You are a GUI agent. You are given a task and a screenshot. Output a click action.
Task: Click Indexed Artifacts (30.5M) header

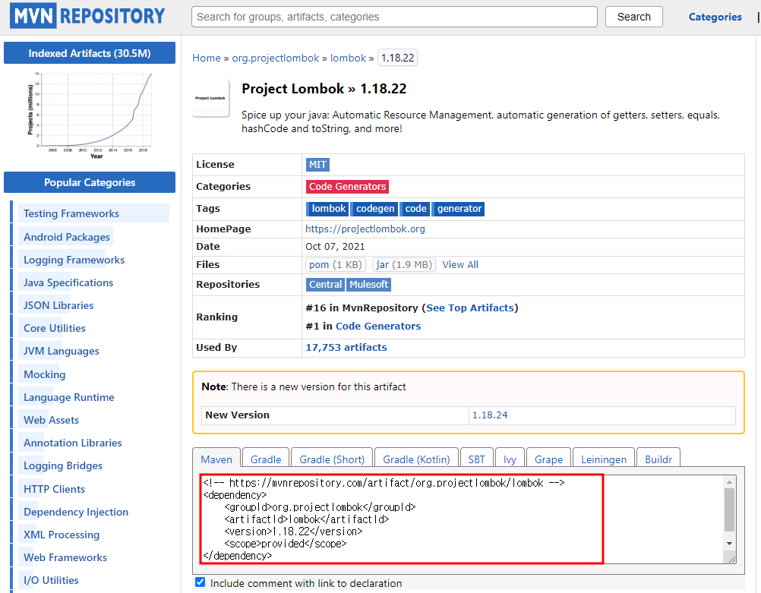90,53
